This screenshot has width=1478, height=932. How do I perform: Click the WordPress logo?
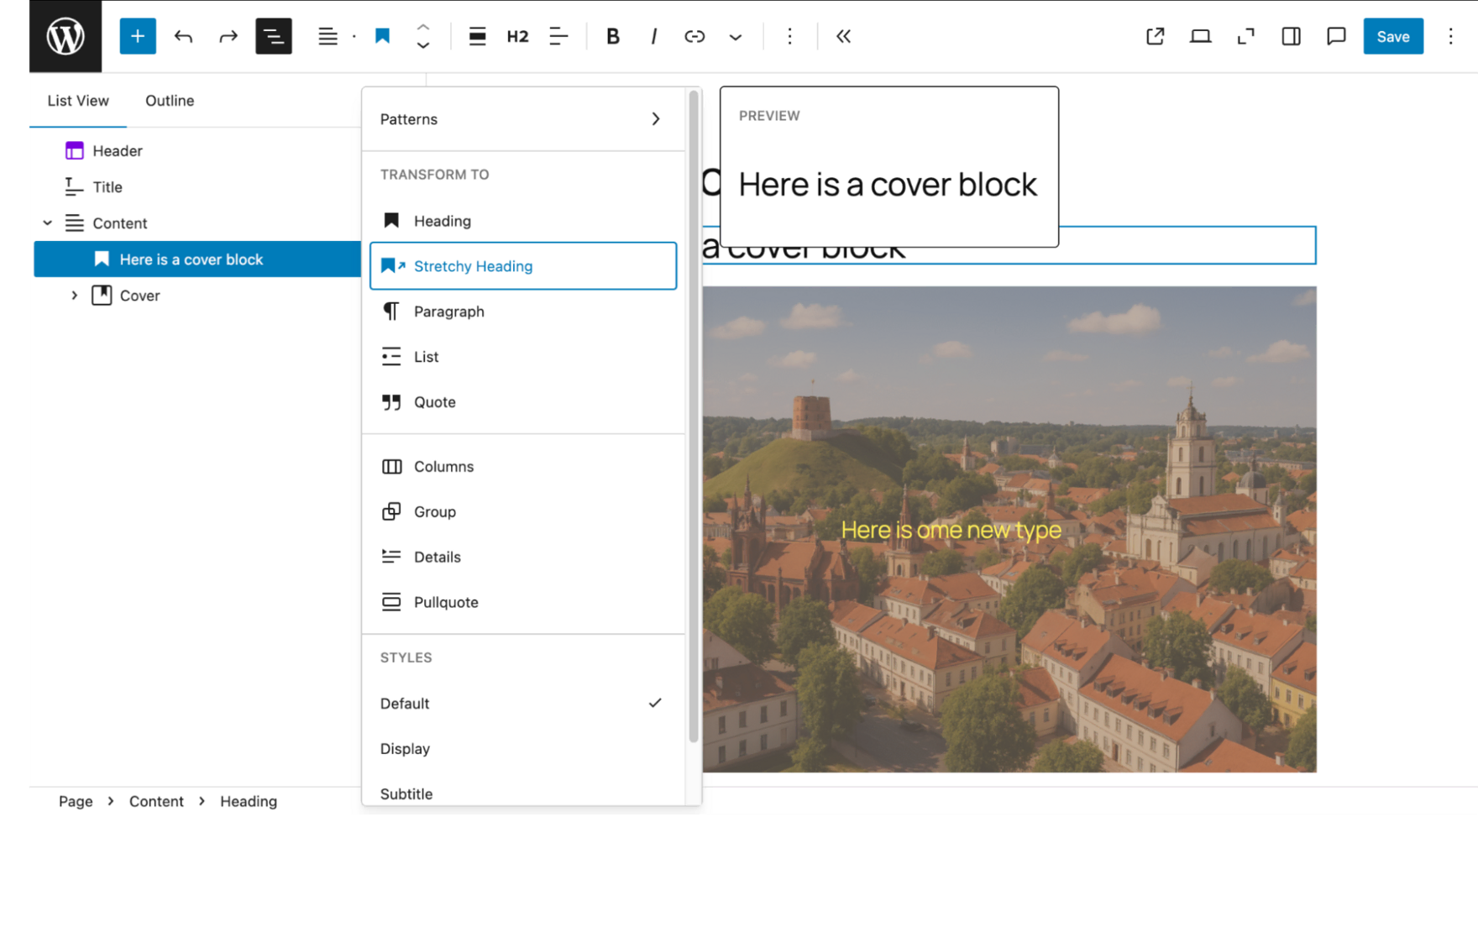(66, 36)
